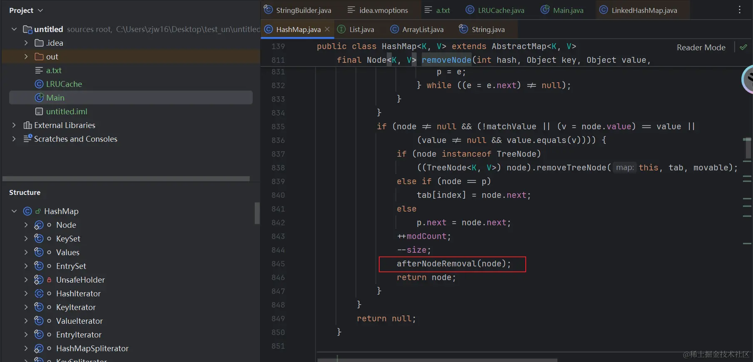Collapse HashMap in Structure panel
Screen dimensions: 753x362
14,211
